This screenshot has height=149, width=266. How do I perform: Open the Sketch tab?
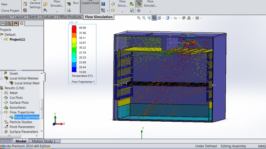tap(33, 17)
